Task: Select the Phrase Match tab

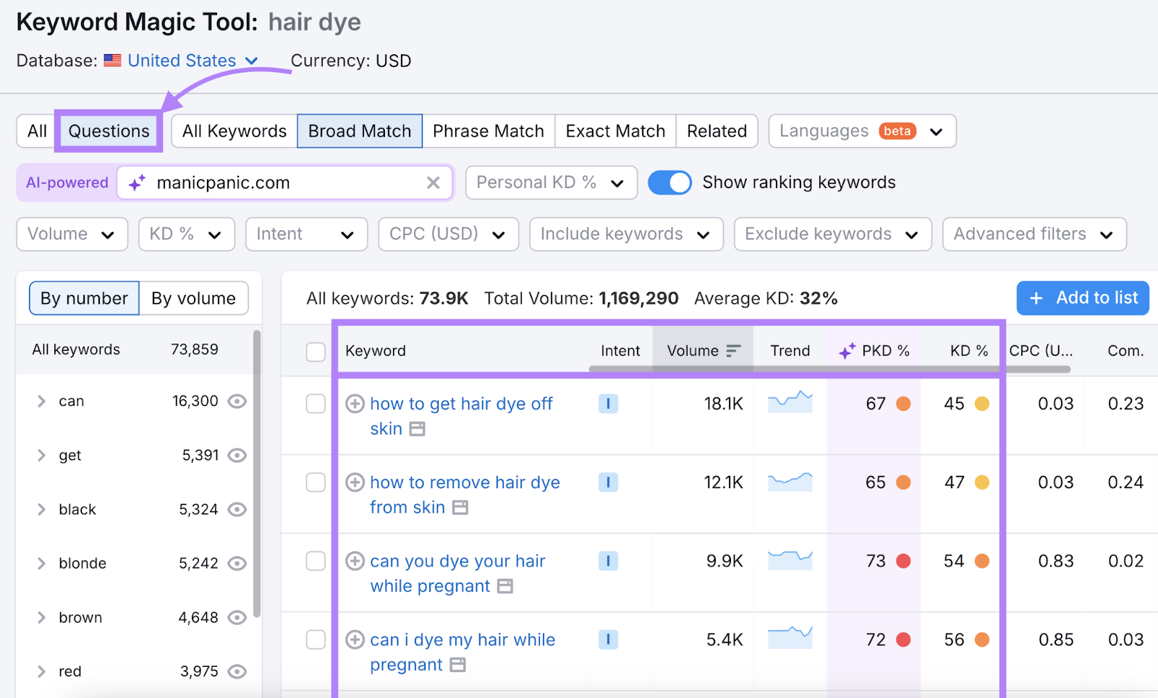Action: point(488,131)
